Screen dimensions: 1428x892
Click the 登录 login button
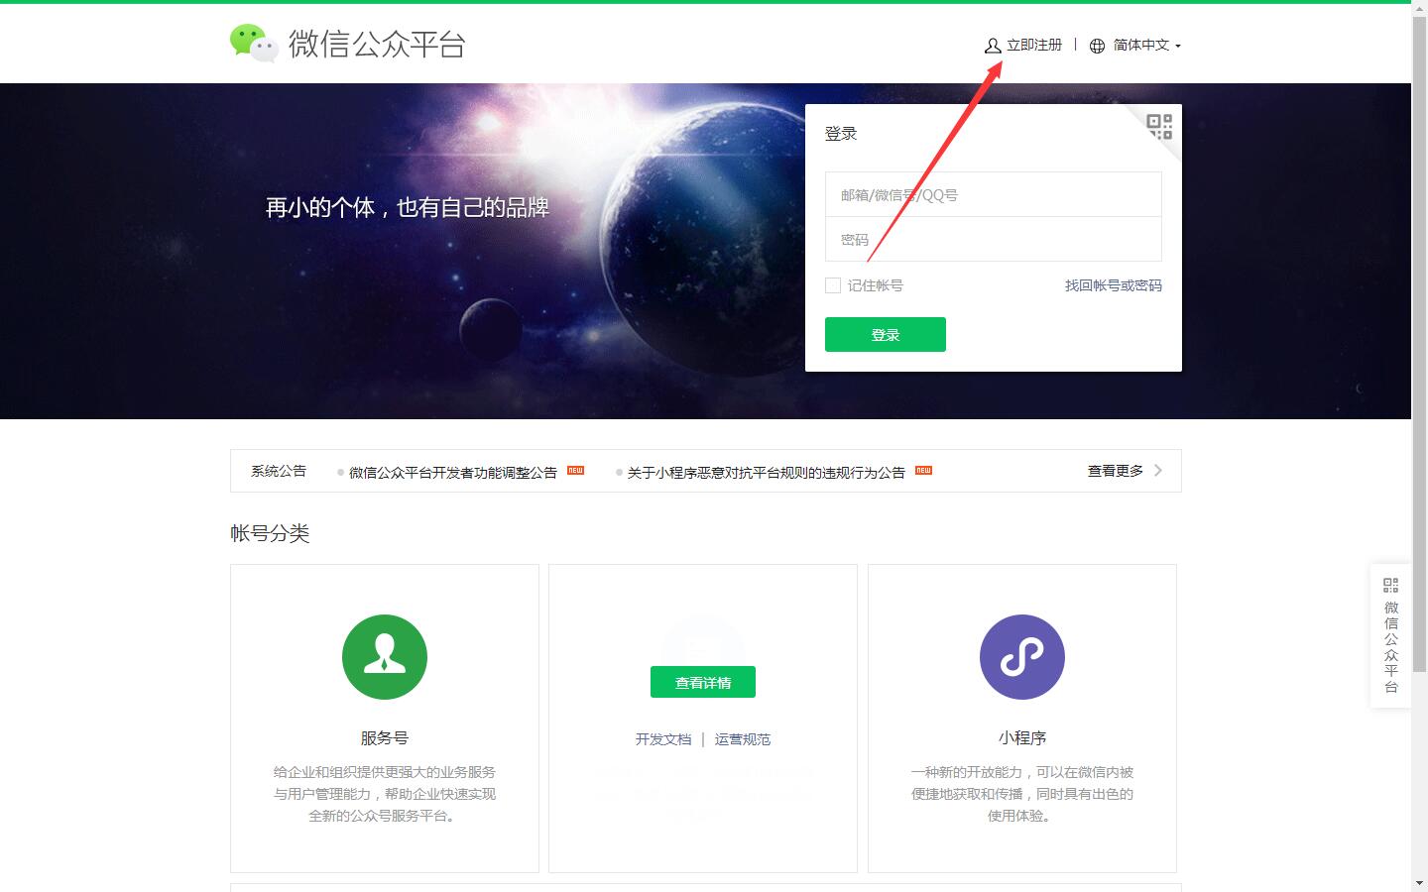pyautogui.click(x=884, y=334)
